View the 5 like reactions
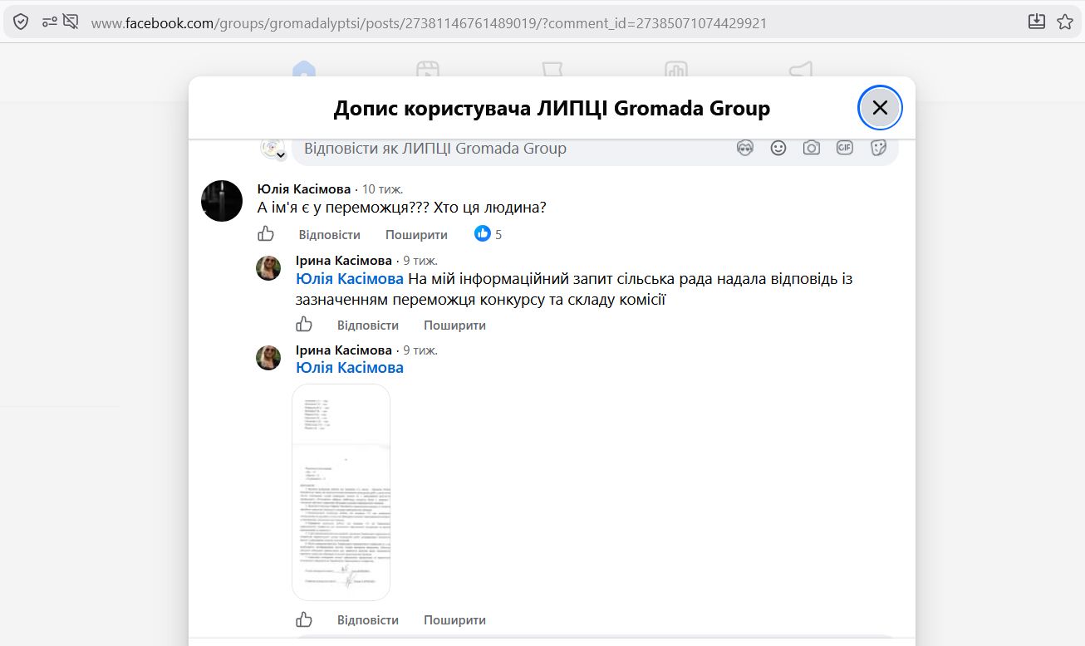The height and width of the screenshot is (646, 1085). (x=488, y=234)
